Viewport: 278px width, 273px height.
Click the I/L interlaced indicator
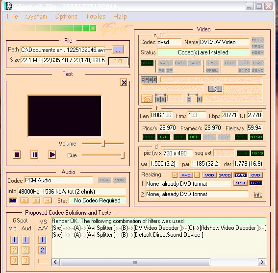click(x=164, y=137)
